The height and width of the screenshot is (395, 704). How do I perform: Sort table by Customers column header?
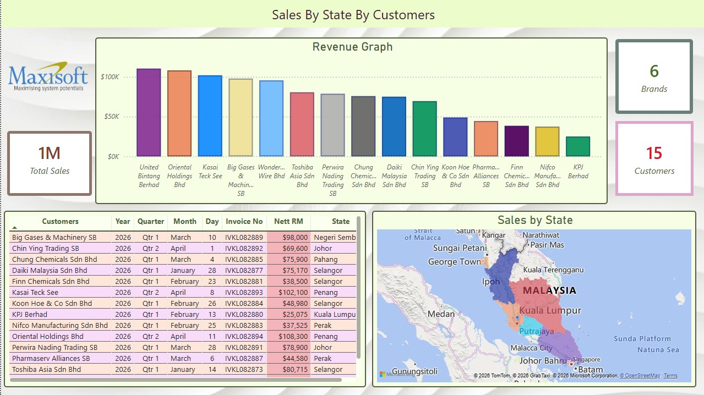60,221
